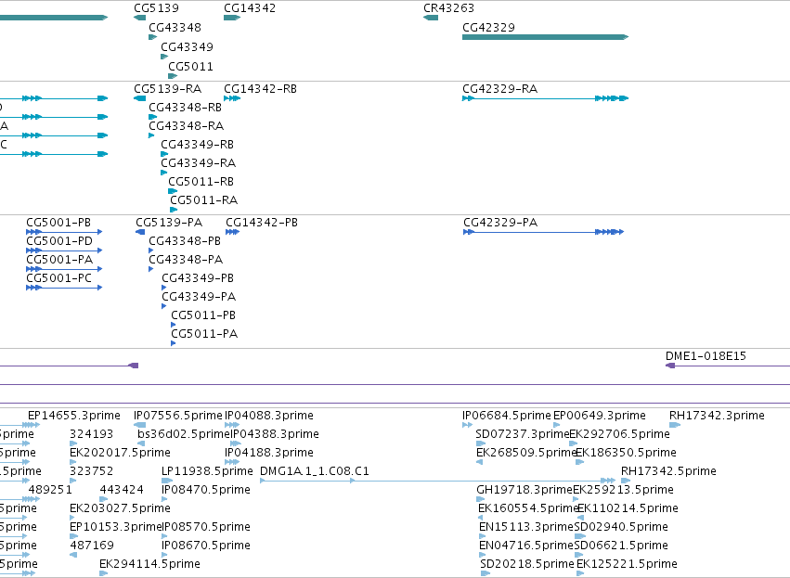Select transcript CG5011-RB
The image size is (790, 578).
173,191
